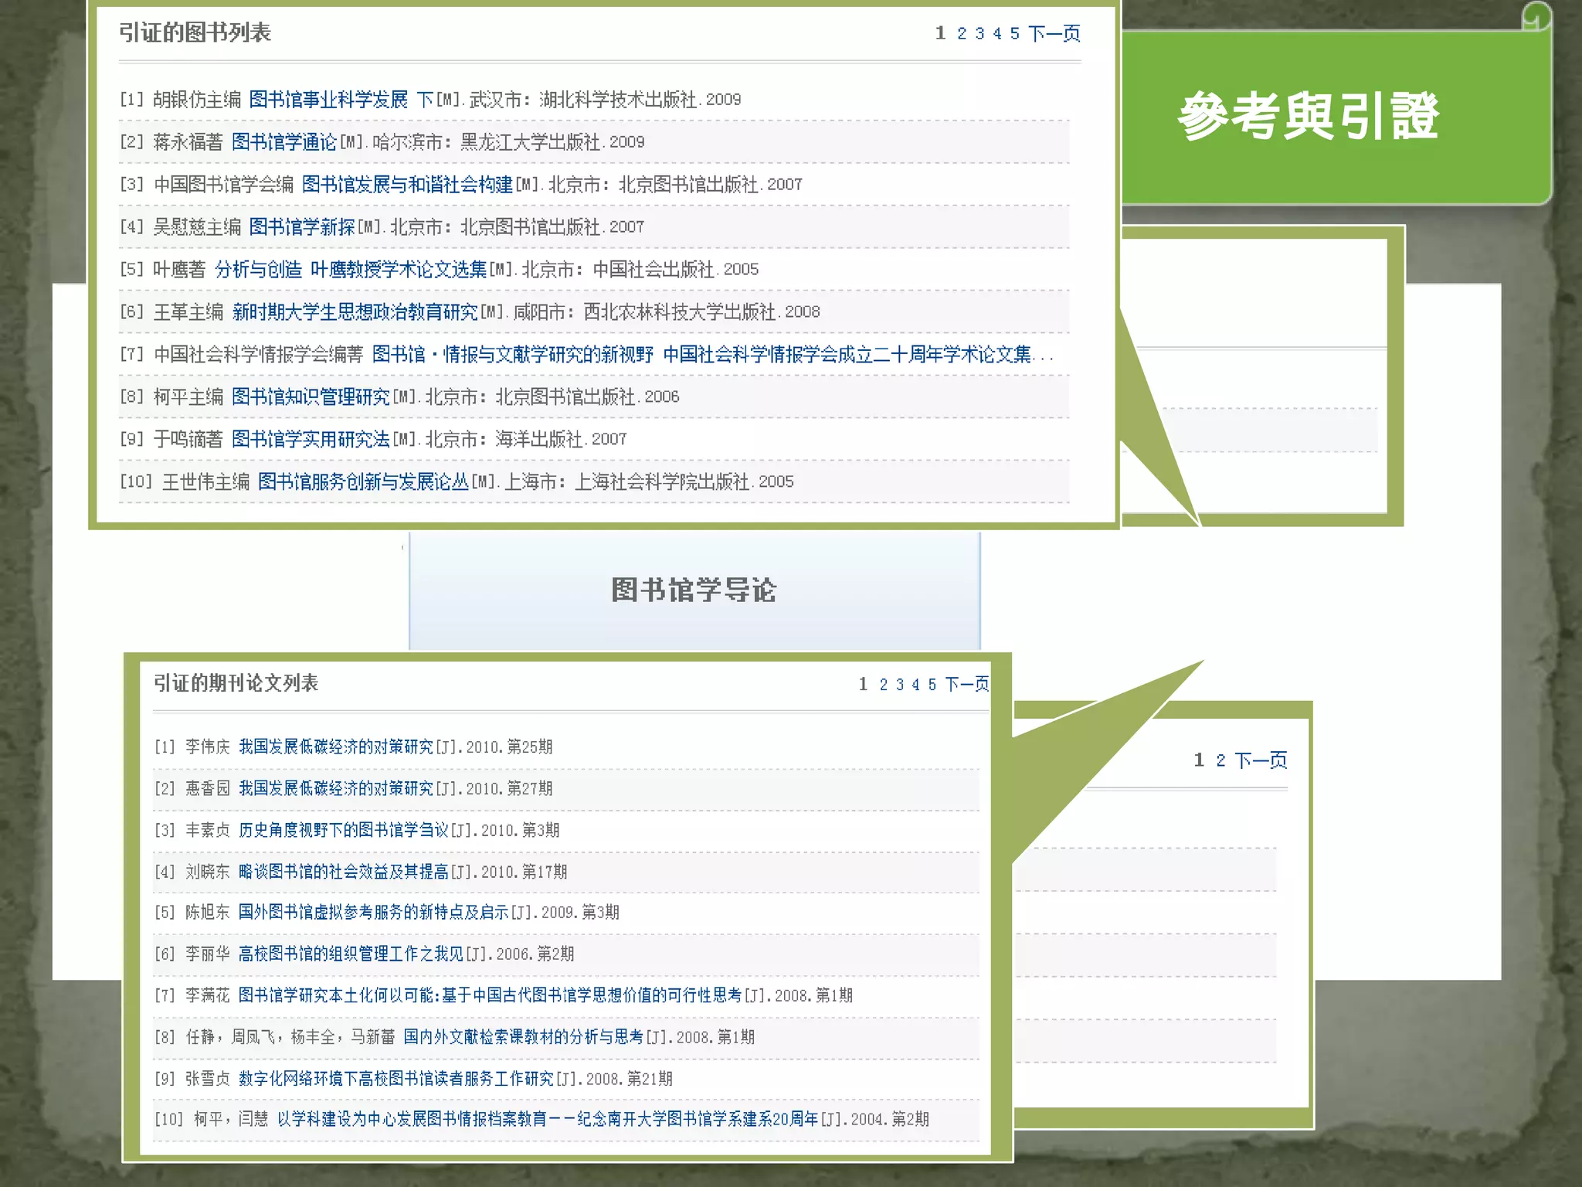Go to page 4 of journal article list
The image size is (1582, 1187).
916,685
